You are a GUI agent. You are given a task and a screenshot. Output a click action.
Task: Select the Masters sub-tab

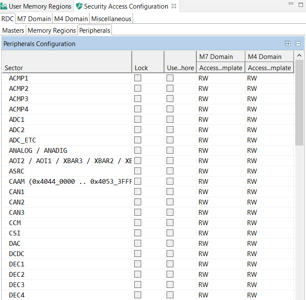point(13,31)
